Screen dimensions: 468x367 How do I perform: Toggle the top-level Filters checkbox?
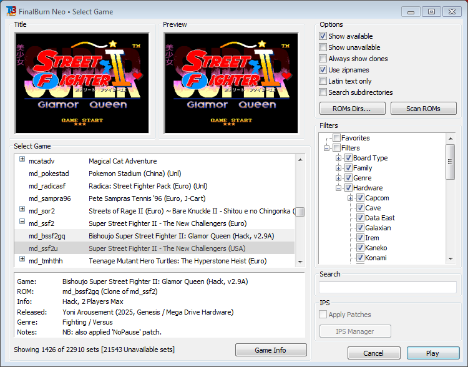pos(337,148)
